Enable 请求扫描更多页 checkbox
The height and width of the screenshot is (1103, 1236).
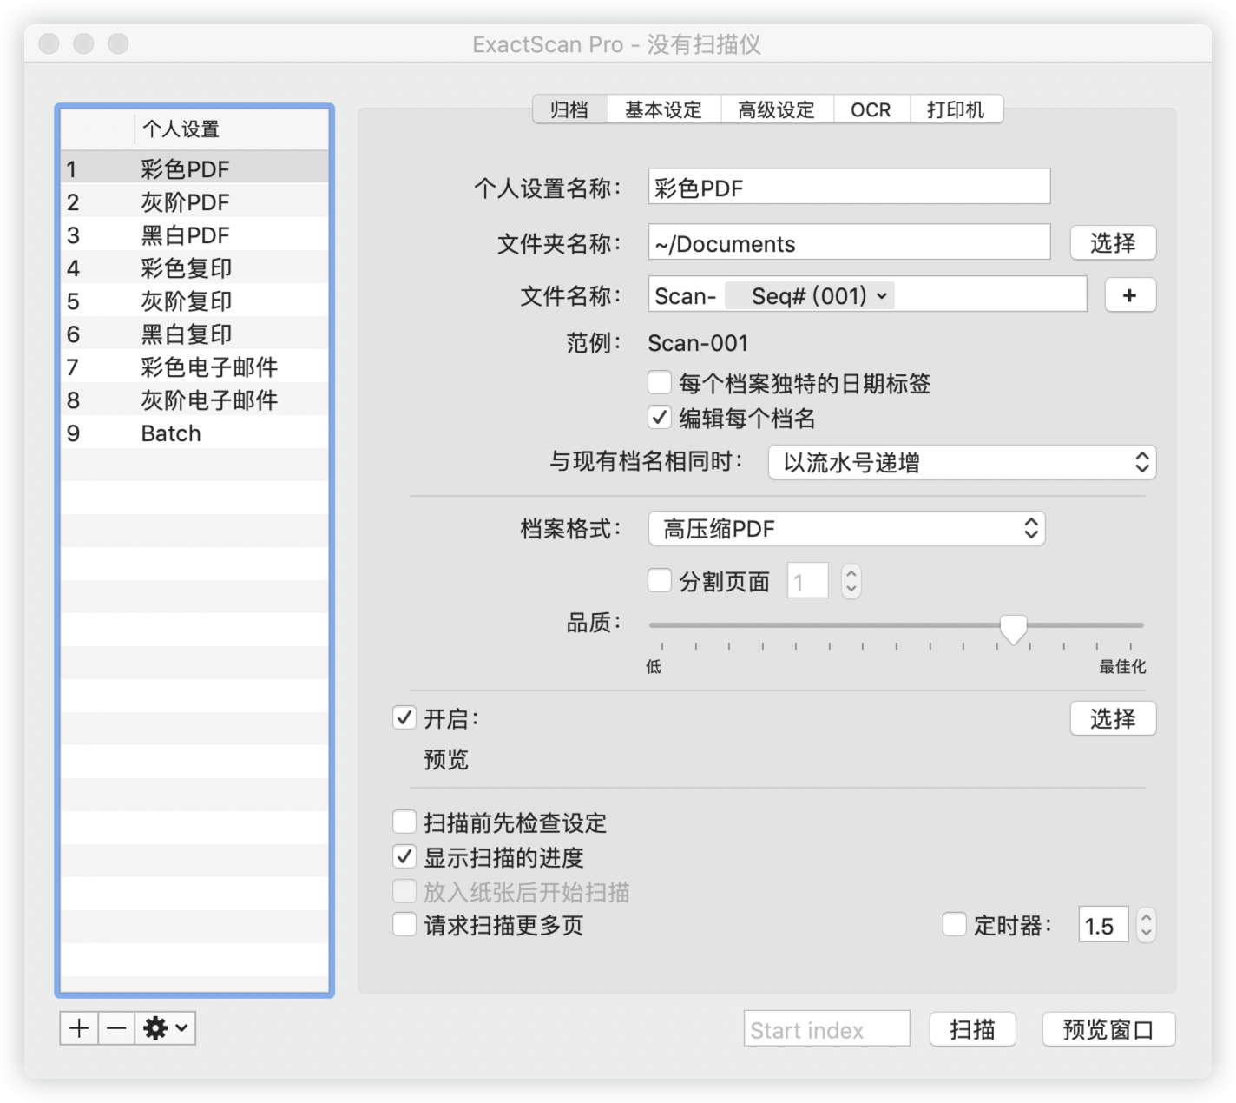(404, 924)
